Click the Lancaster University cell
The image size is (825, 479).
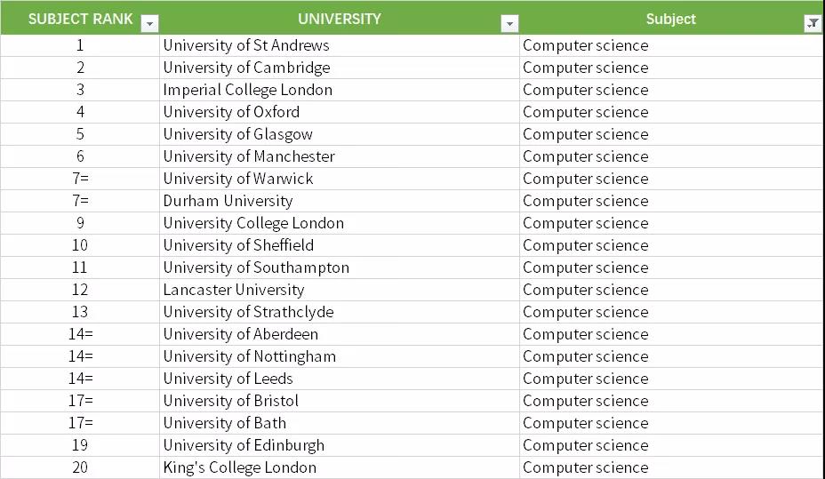pyautogui.click(x=234, y=290)
